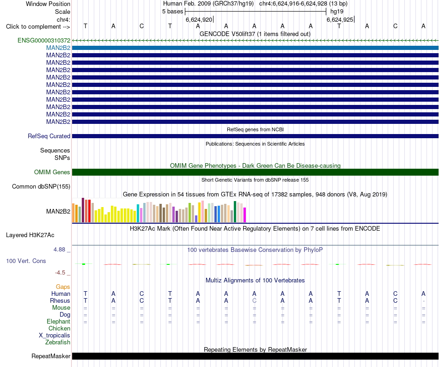The height and width of the screenshot is (367, 439).
Task: Click the OMIM Genes track label
Action: tap(52, 172)
